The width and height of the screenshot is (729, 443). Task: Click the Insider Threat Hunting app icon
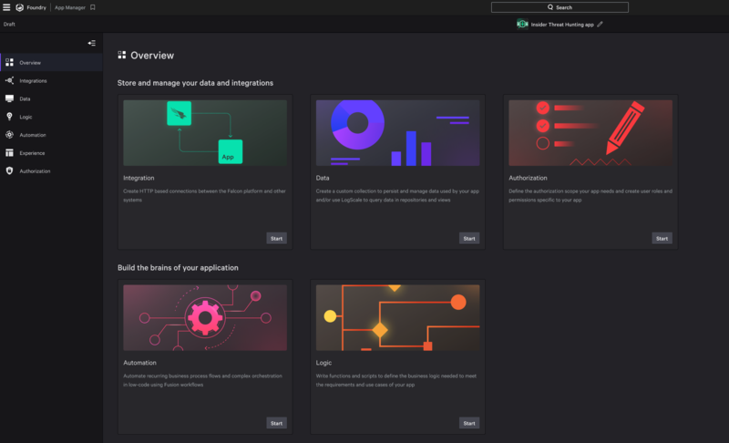[522, 25]
